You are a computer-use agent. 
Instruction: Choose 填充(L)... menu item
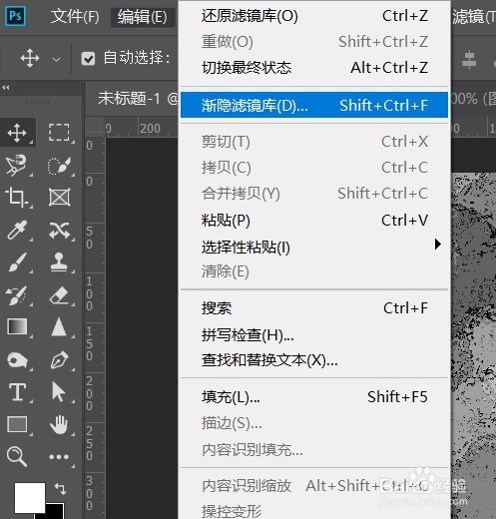point(314,396)
